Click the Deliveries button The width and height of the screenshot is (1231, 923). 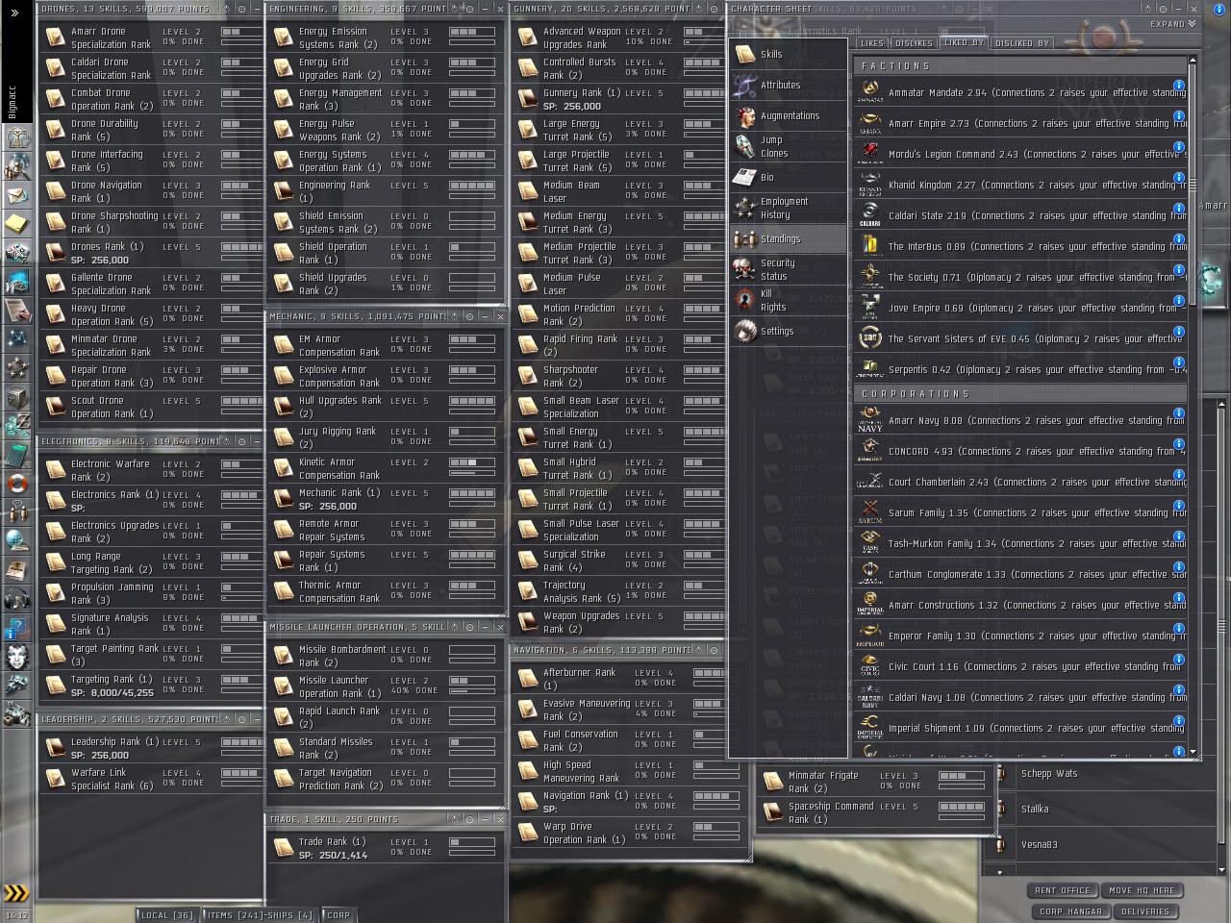(x=1145, y=911)
